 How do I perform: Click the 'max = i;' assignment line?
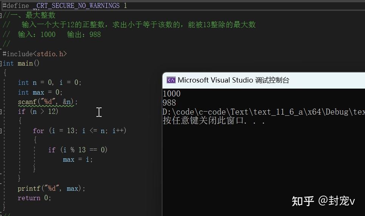pos(78,160)
